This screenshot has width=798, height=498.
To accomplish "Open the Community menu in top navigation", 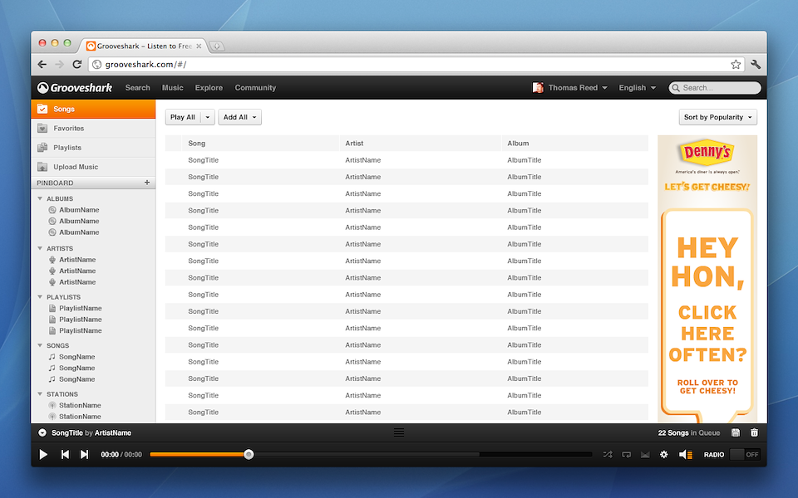I will point(255,88).
